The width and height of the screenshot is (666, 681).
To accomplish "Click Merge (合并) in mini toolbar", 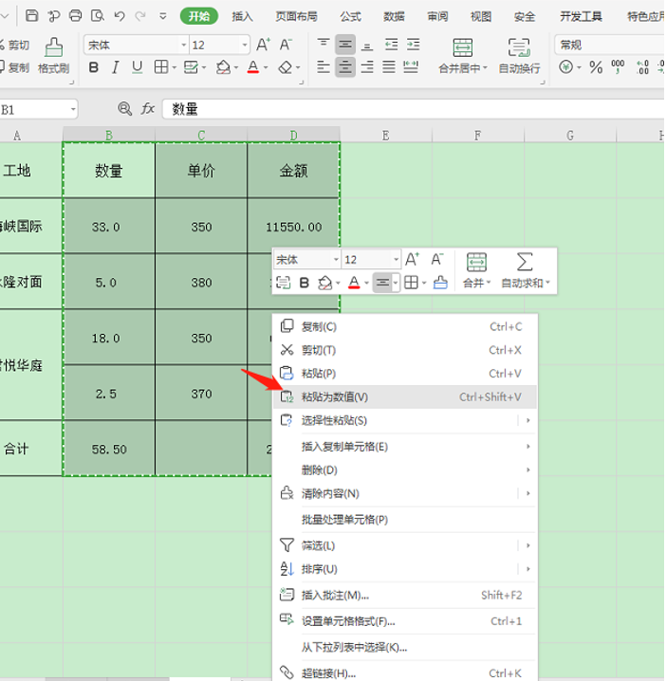I will [x=476, y=270].
